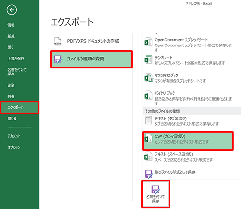Click the CSV comma-delimited file icon
241x209 pixels.
[x=148, y=138]
